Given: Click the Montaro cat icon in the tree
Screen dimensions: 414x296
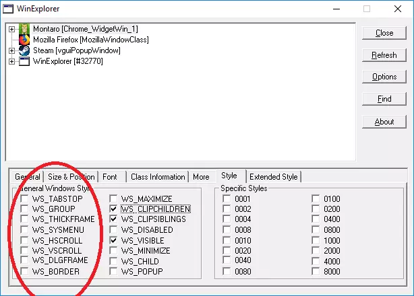Looking at the screenshot, I should 24,29.
